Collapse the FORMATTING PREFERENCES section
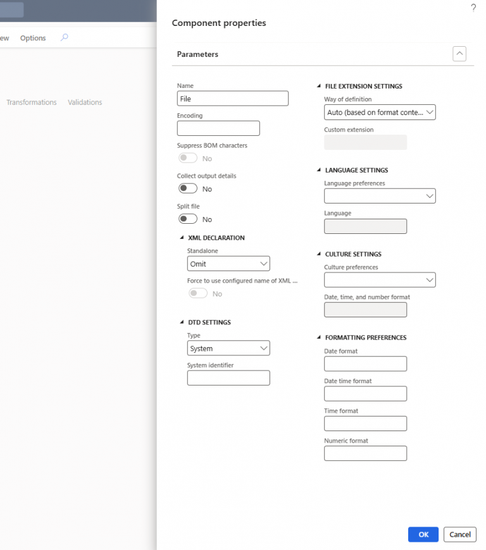The width and height of the screenshot is (486, 550). [320, 337]
